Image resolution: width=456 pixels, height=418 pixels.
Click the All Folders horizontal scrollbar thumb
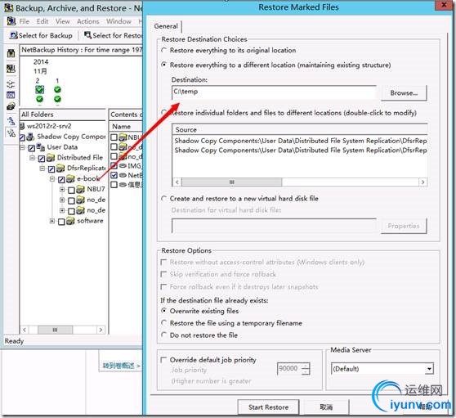[x=55, y=330]
